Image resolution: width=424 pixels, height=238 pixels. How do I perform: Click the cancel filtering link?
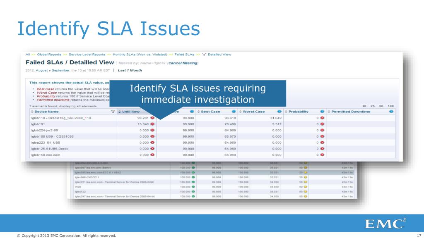(183, 63)
